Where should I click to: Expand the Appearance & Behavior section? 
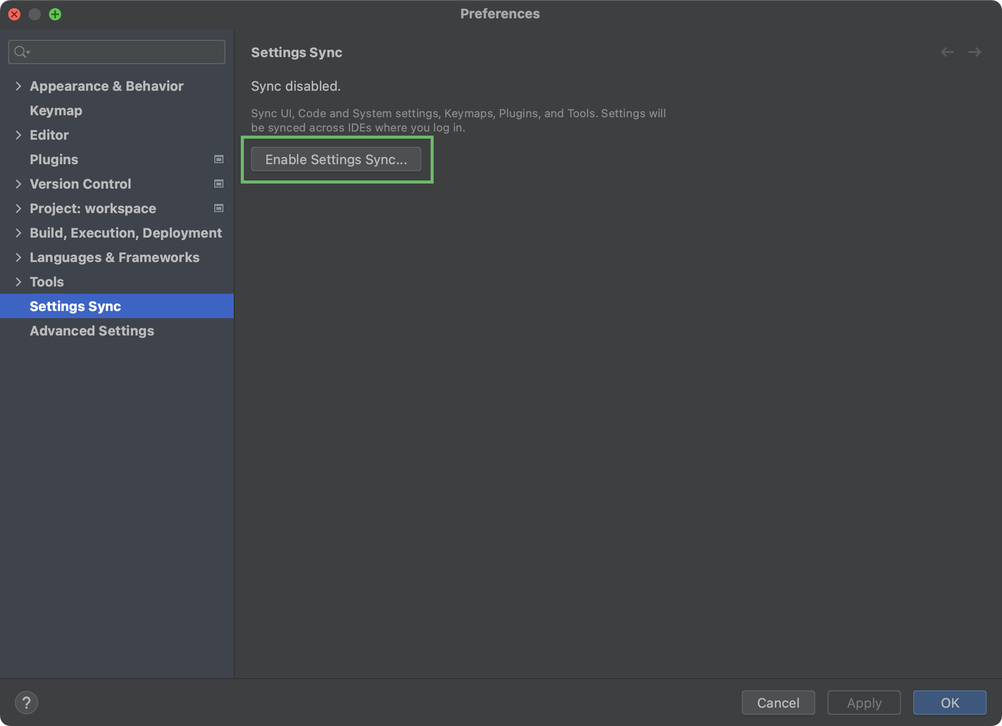(x=18, y=86)
